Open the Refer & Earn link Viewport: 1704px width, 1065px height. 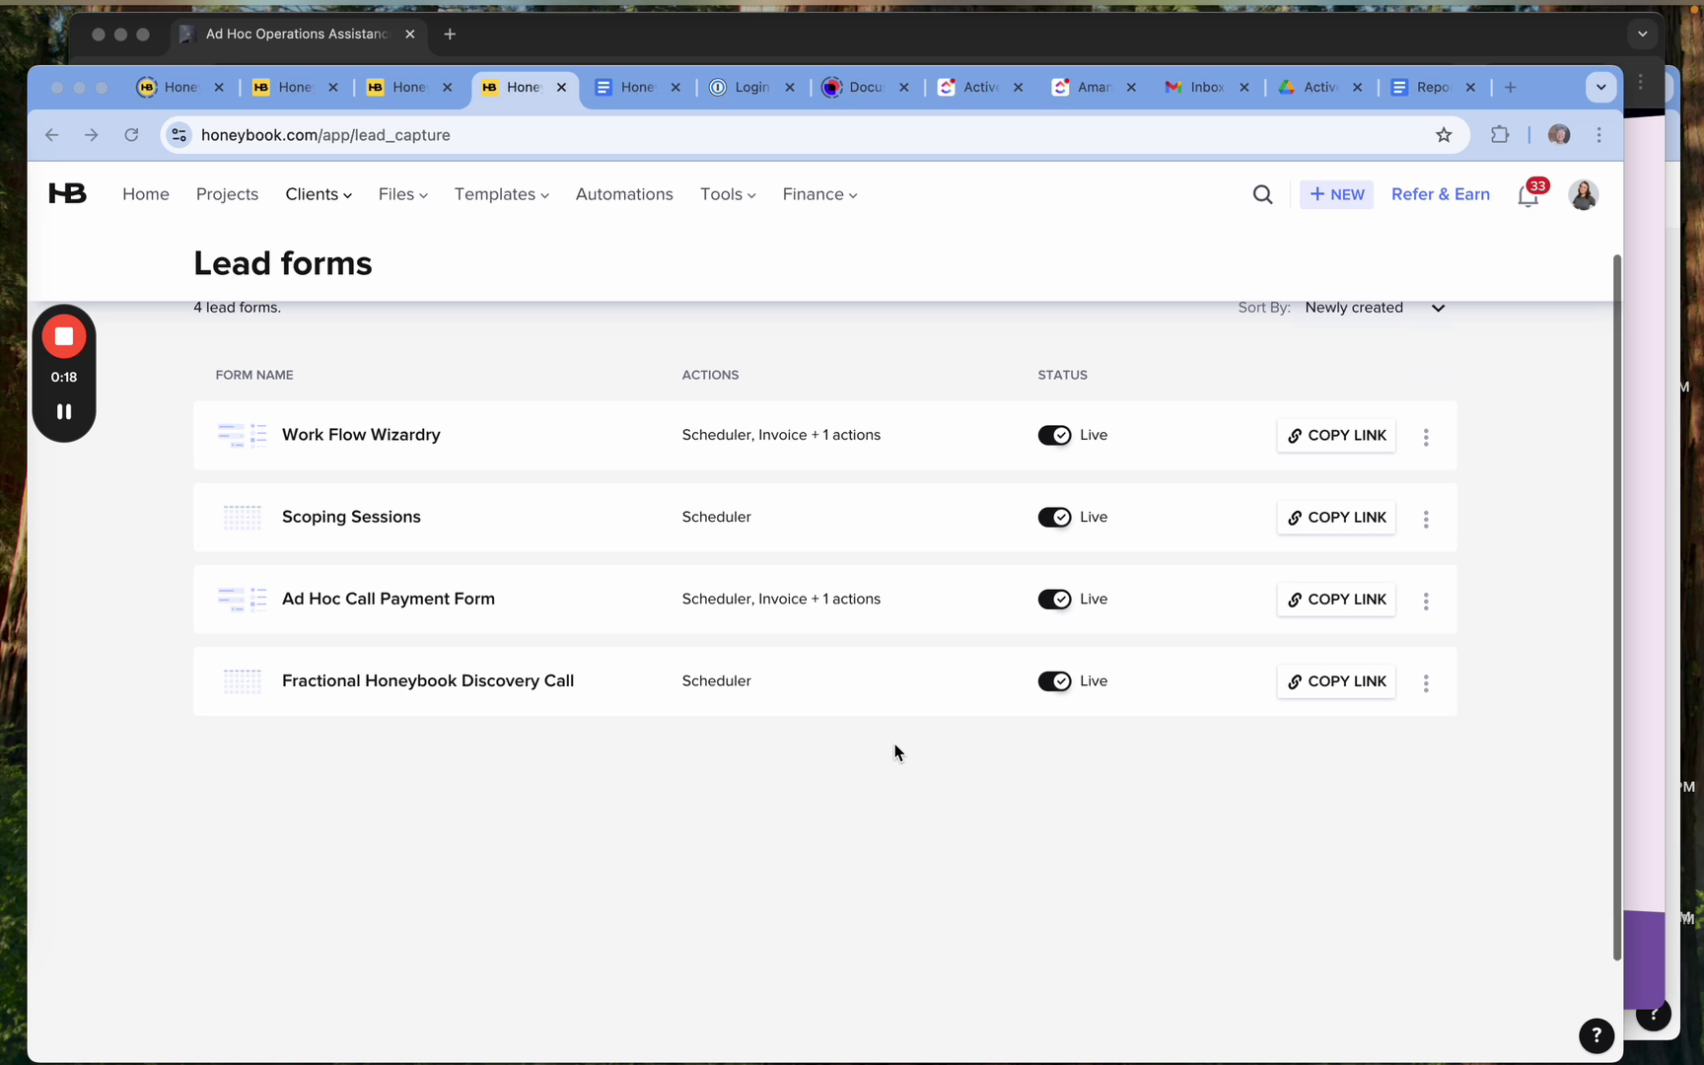click(1440, 194)
